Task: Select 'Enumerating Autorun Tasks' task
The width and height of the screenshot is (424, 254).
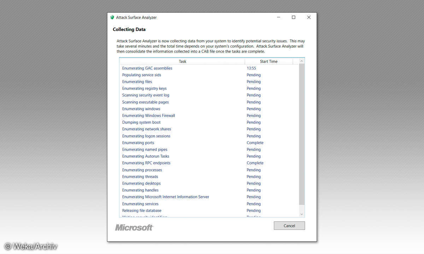Action: pos(146,156)
